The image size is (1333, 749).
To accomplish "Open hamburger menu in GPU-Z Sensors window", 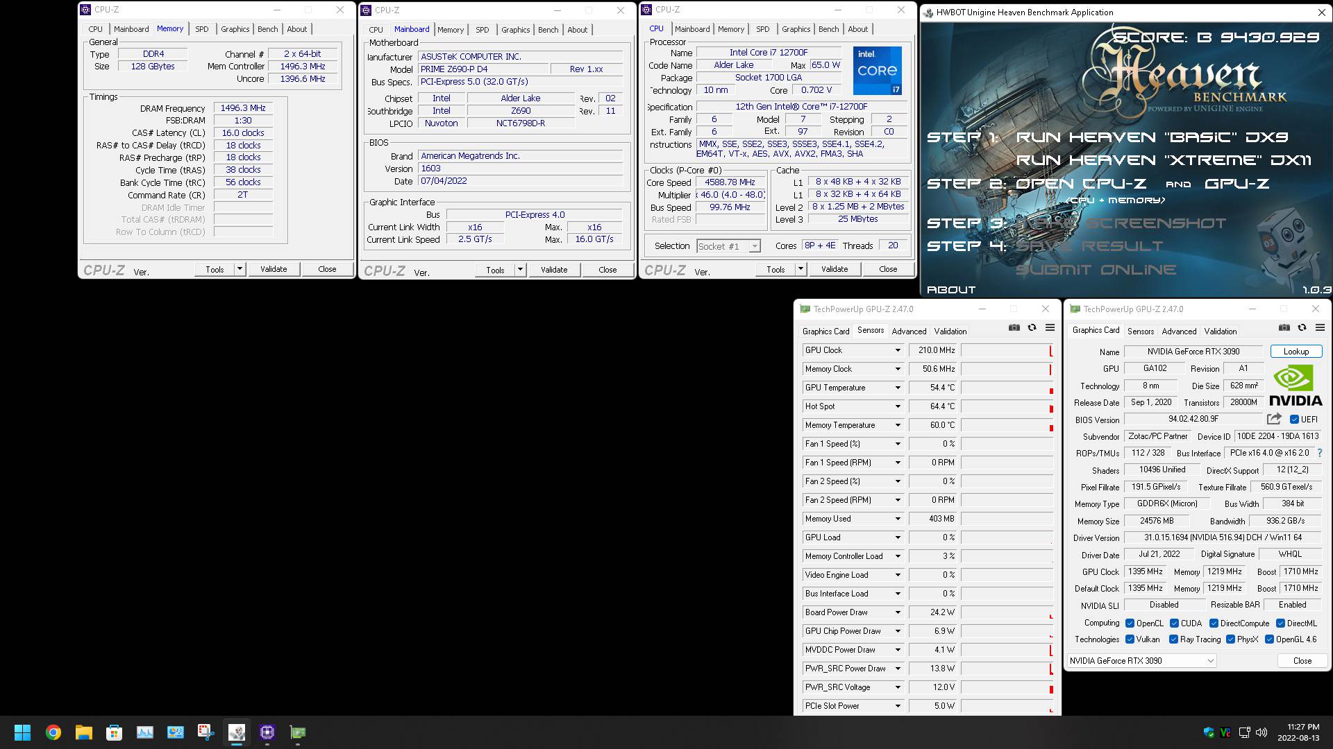I will pos(1050,328).
